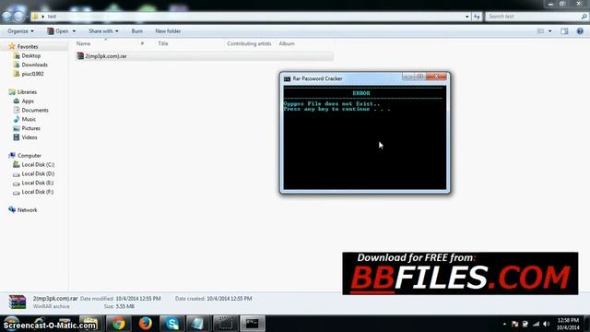Click Burn in the toolbar

[137, 30]
